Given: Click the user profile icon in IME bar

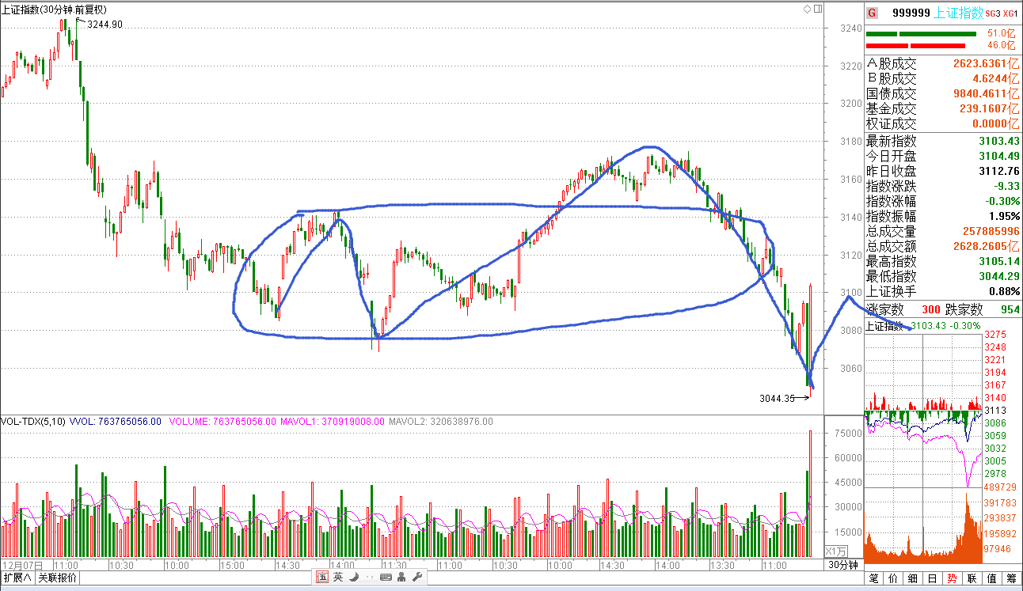Looking at the screenshot, I should (401, 578).
